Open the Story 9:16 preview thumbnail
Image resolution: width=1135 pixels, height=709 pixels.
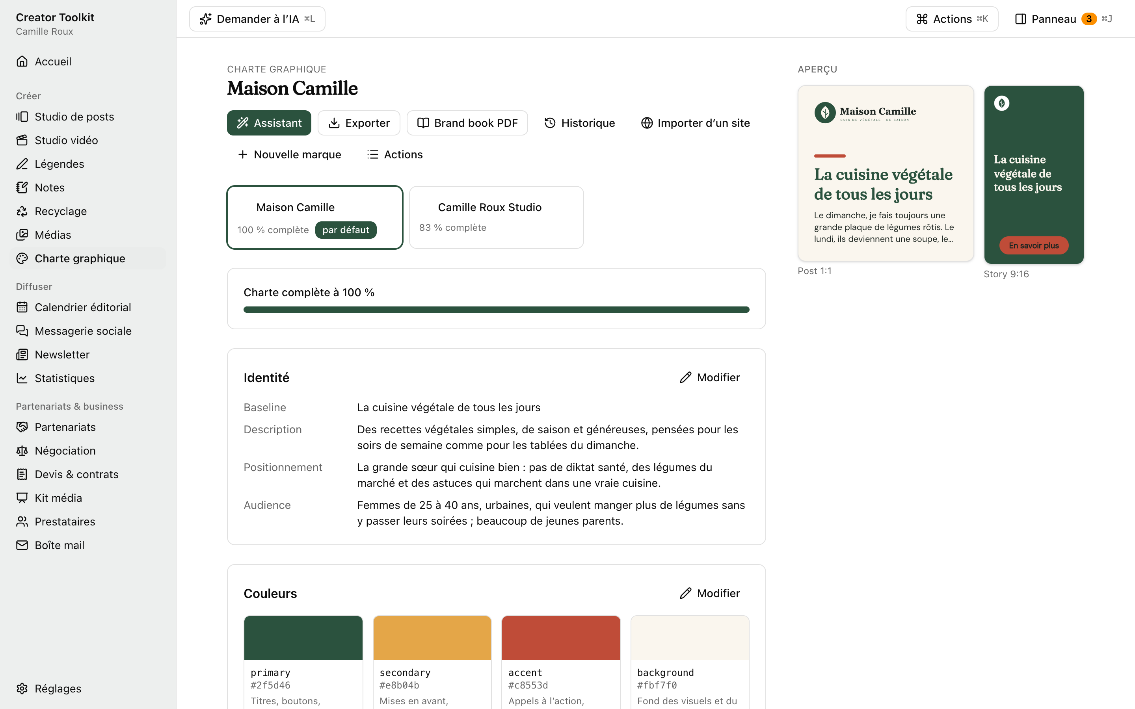[x=1034, y=174]
